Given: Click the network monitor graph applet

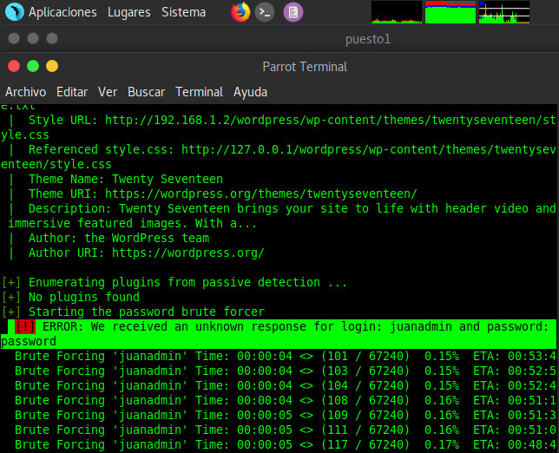Looking at the screenshot, I should coord(504,12).
